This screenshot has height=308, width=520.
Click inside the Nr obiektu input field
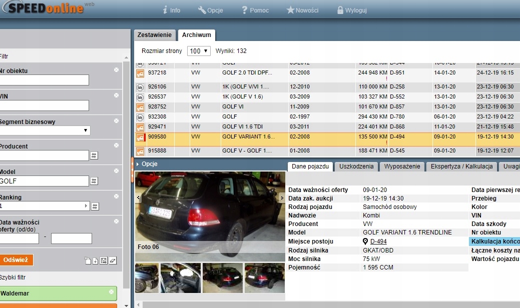tap(44, 80)
